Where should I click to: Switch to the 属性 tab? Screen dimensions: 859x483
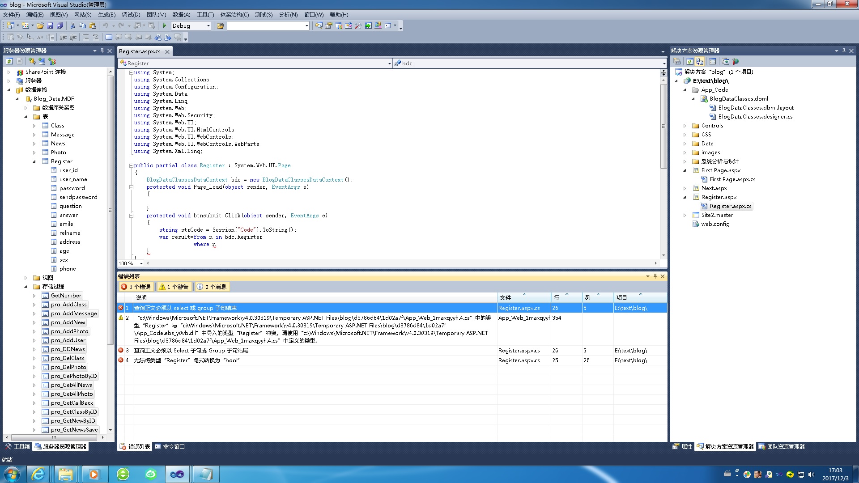click(682, 446)
